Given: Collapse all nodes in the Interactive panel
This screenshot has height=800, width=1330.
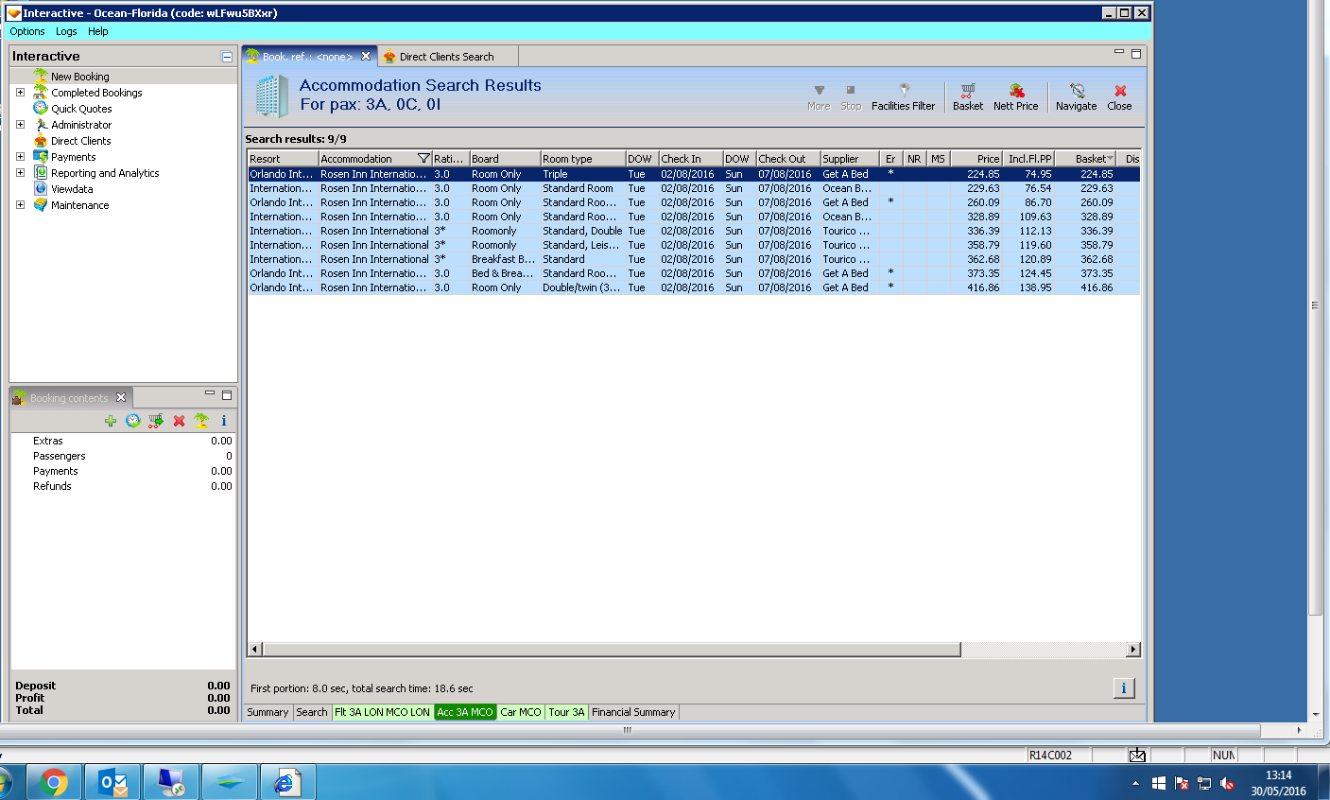Looking at the screenshot, I should click(227, 57).
